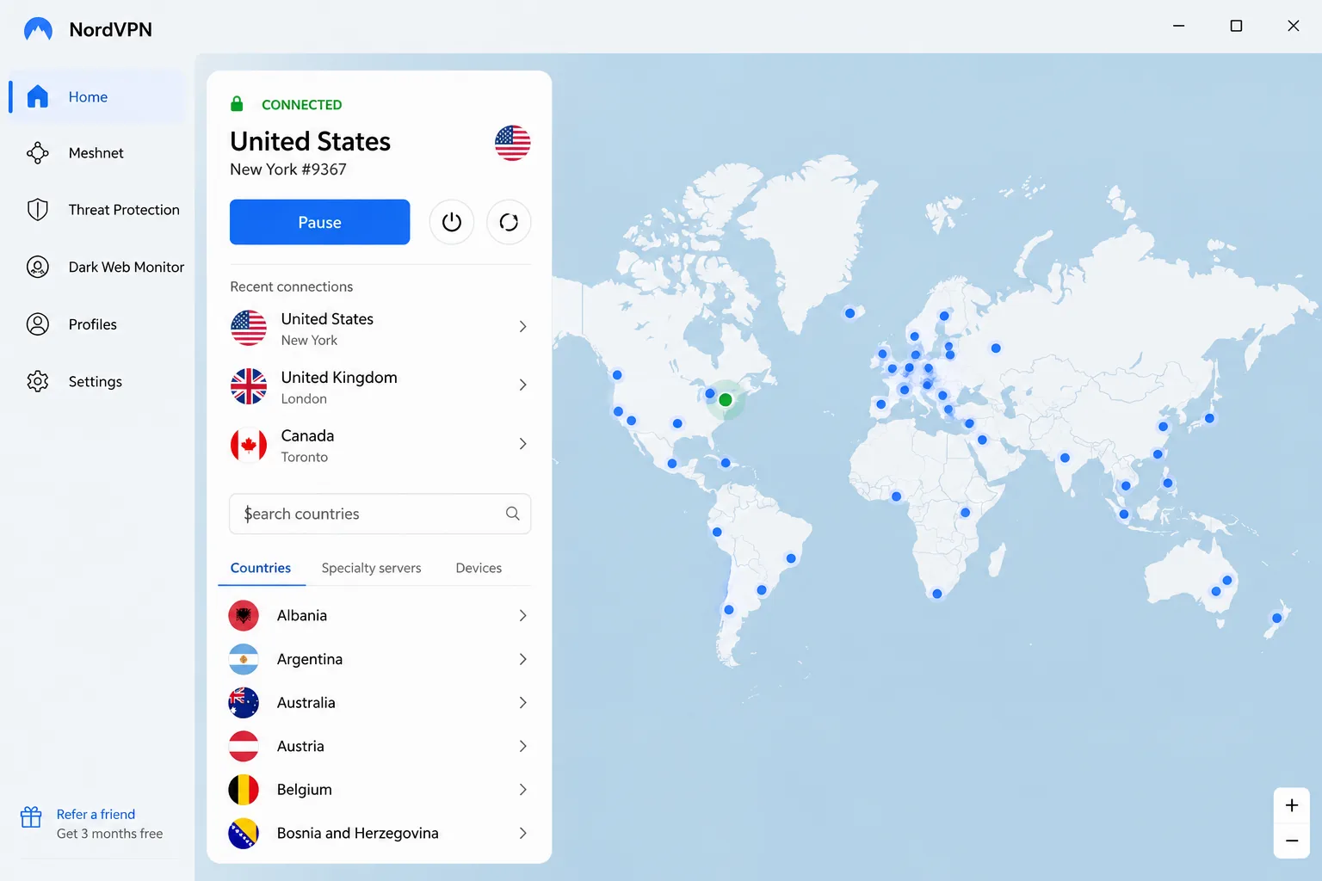
Task: Expand United Kingdom recent connection chevron
Action: (522, 385)
